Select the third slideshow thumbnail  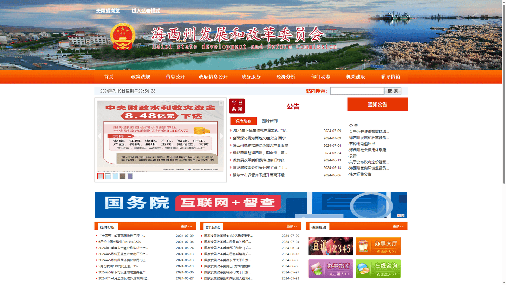tap(115, 176)
